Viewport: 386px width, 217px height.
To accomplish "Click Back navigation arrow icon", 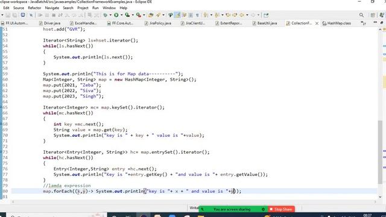I will coord(242,15).
